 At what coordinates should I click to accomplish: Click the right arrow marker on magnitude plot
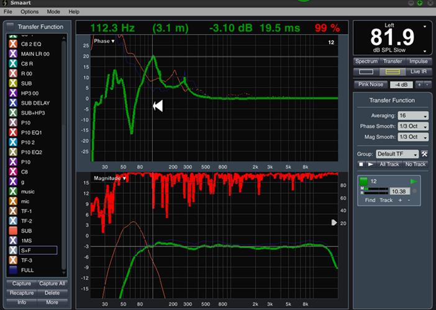click(334, 223)
